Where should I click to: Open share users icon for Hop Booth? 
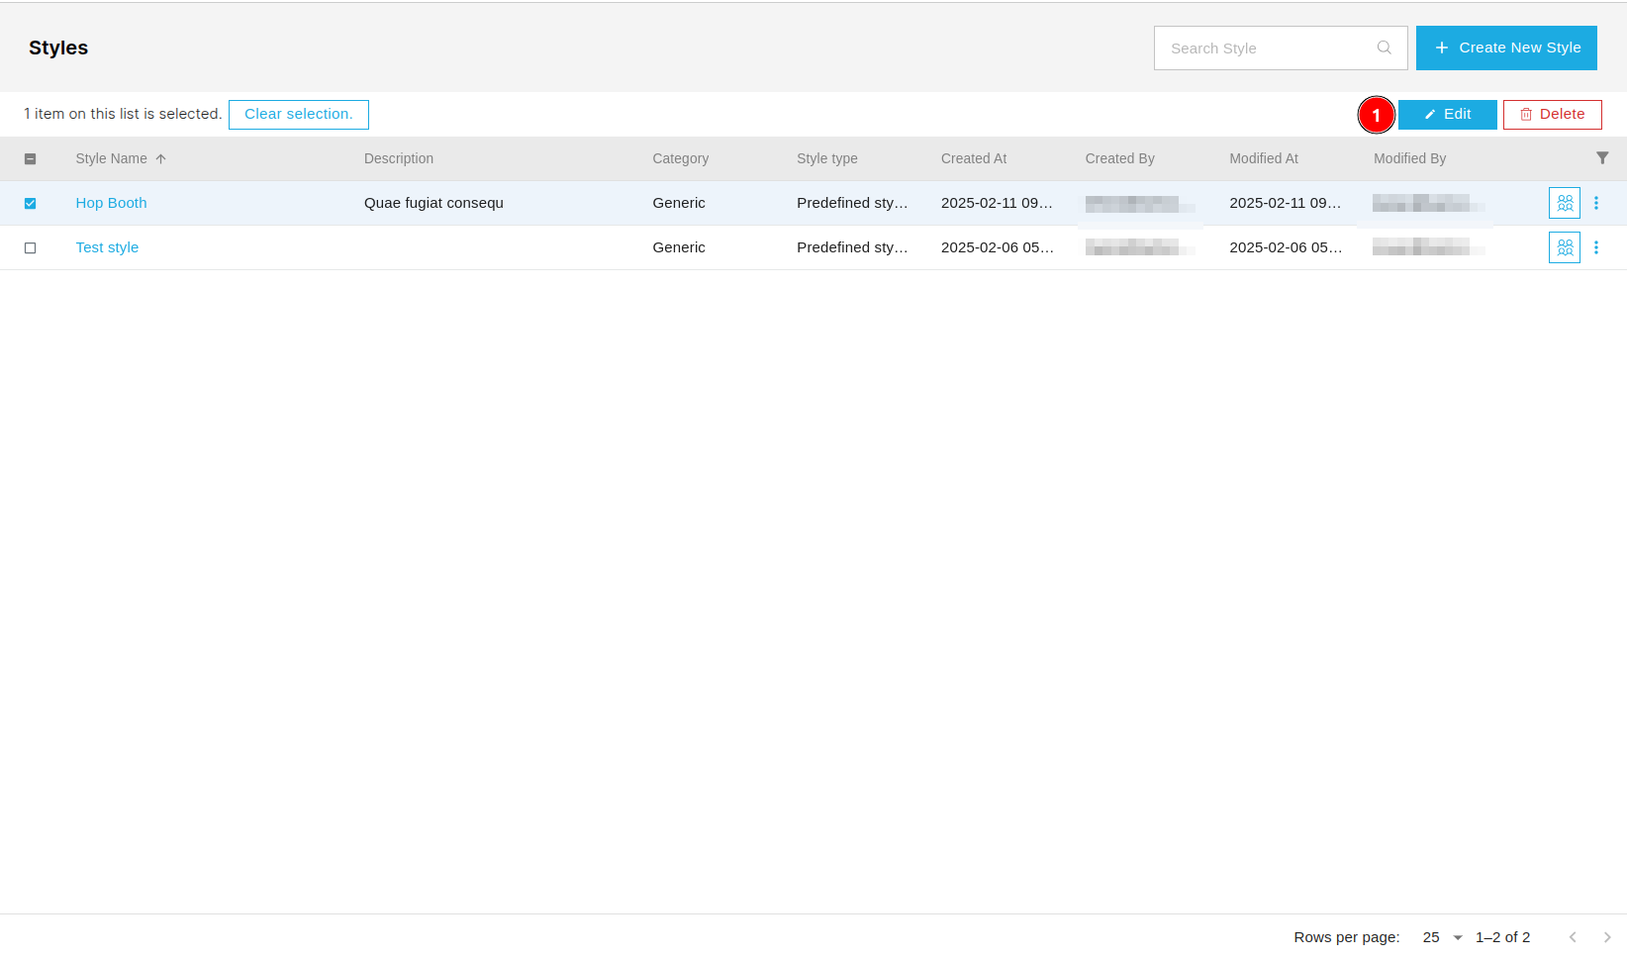tap(1565, 203)
